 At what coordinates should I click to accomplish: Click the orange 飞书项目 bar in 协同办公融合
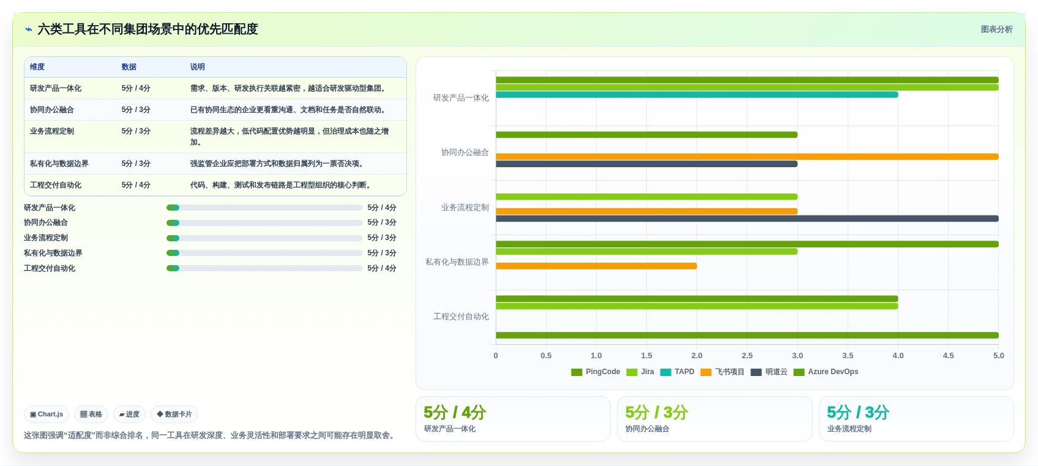click(747, 157)
